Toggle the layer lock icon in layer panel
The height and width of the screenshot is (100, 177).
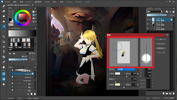coord(173,12)
